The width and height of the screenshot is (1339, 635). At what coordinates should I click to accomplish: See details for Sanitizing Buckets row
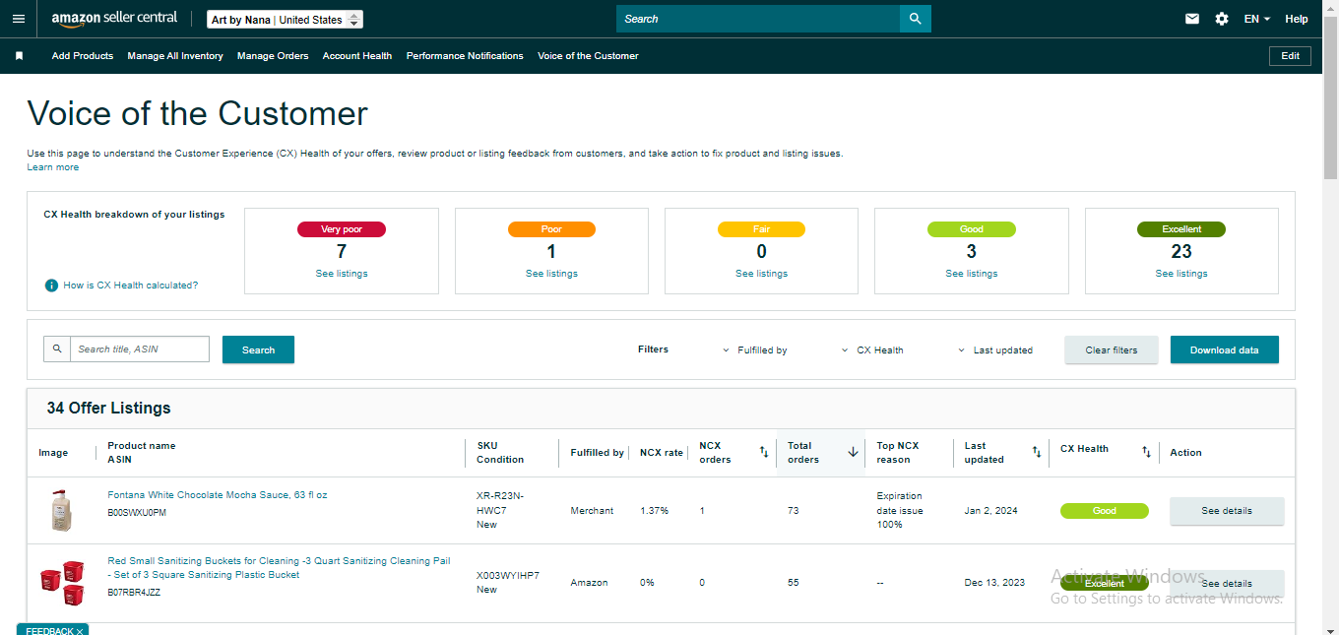point(1227,583)
